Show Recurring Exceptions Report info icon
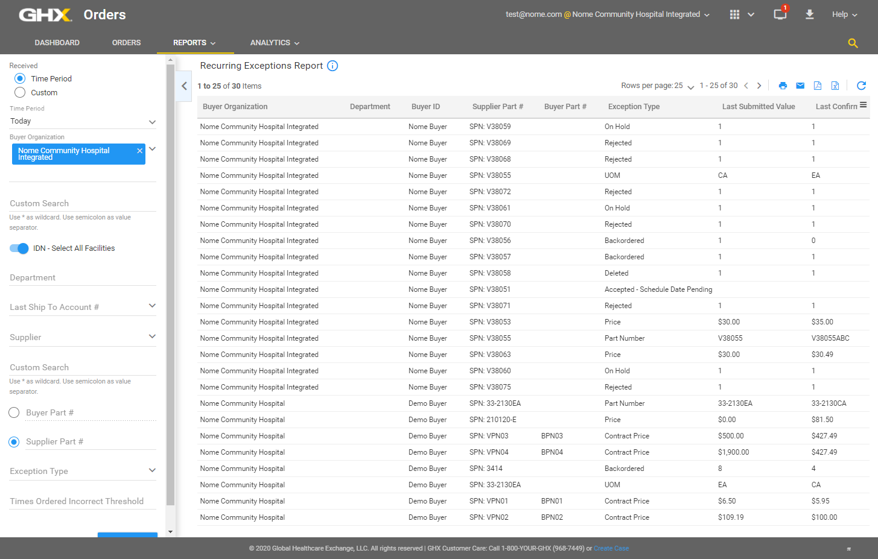This screenshot has width=878, height=559. (332, 66)
